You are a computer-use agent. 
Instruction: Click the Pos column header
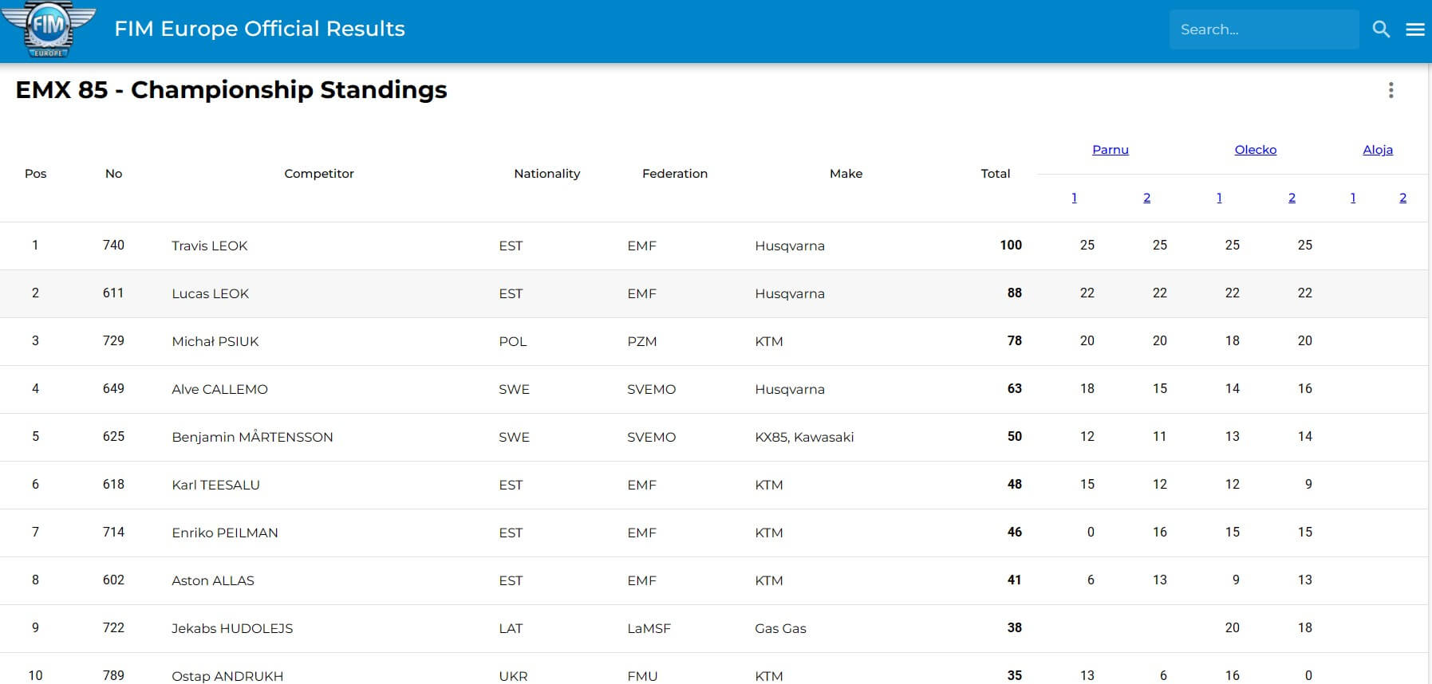click(36, 174)
